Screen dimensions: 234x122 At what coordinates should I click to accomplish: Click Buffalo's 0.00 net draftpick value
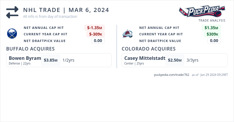point(98,41)
